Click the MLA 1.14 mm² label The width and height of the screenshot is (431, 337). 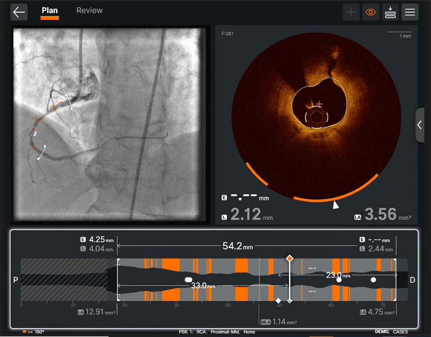[x=278, y=322]
